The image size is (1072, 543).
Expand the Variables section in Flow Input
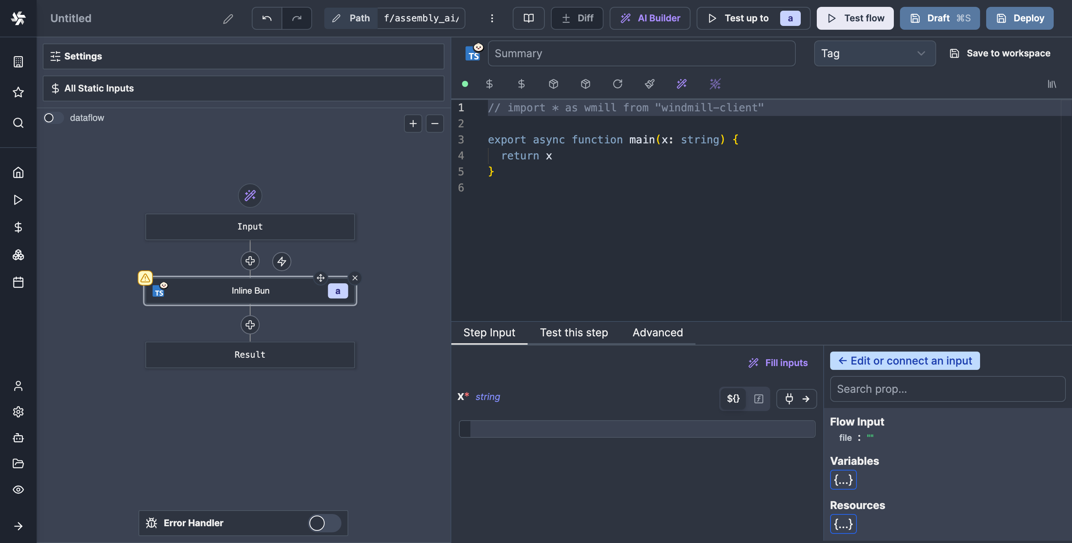tap(843, 479)
